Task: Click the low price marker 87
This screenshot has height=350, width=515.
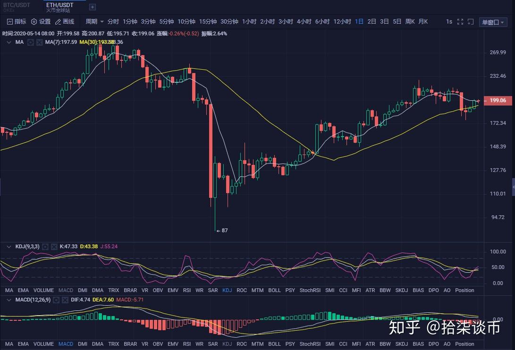Action: (225, 231)
